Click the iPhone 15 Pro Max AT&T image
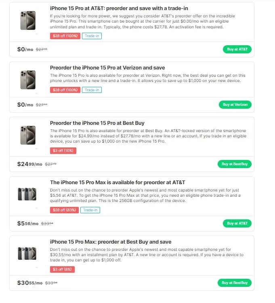 click(x=27, y=194)
